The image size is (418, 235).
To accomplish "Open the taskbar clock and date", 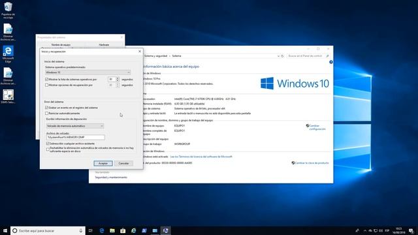I will [399, 230].
